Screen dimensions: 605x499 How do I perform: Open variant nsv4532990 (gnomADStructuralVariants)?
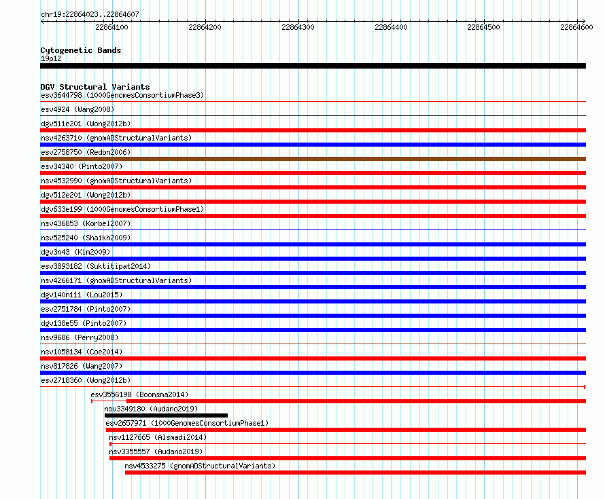pos(116,181)
